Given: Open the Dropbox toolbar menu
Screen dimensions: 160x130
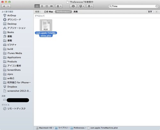Looking at the screenshot, I should tap(82, 6).
